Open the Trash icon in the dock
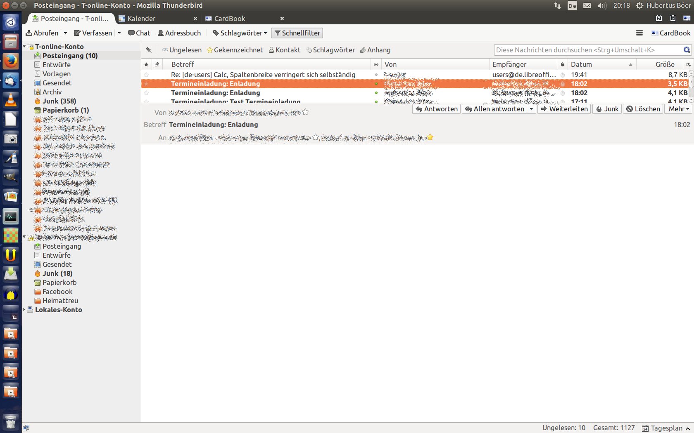 (11, 422)
